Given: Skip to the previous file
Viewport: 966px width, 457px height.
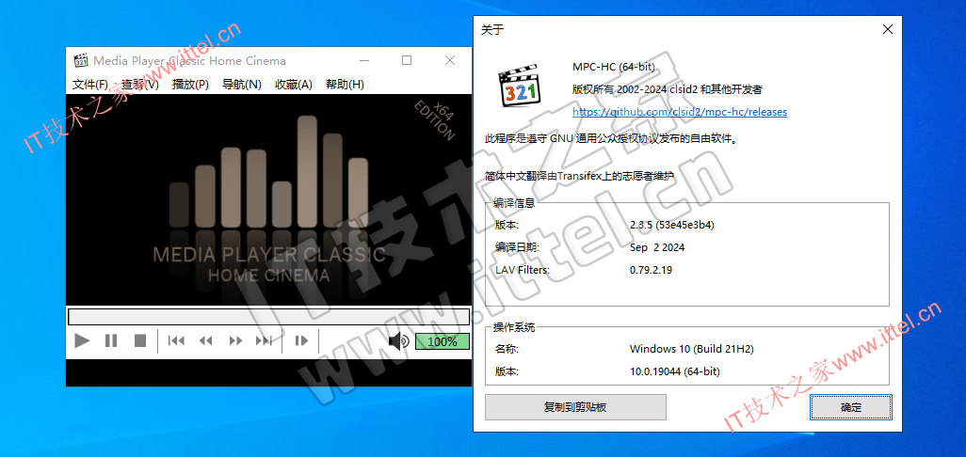Looking at the screenshot, I should 176,340.
